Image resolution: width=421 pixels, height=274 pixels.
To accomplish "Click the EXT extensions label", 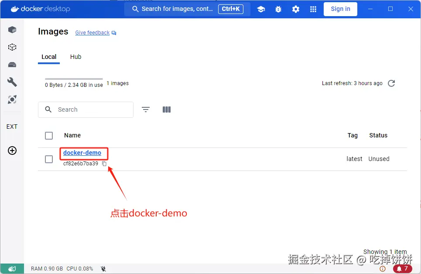I will 12,127.
